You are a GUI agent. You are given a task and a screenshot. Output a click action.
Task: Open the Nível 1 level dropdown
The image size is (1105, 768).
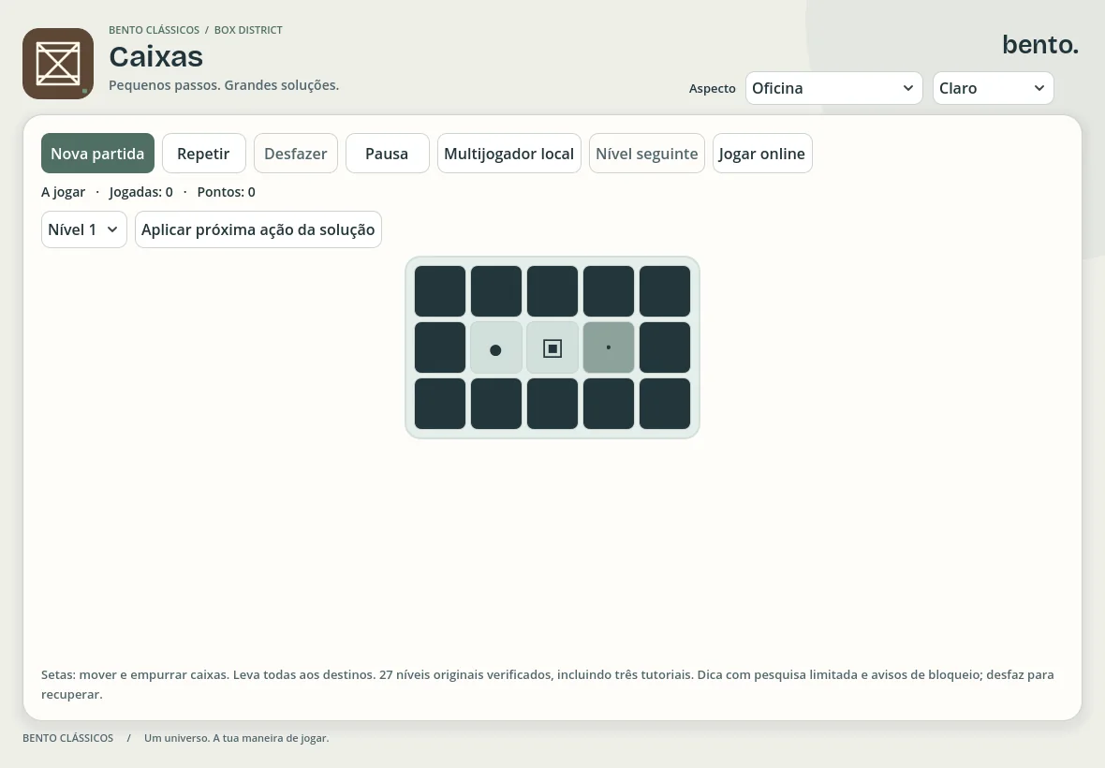coord(84,229)
